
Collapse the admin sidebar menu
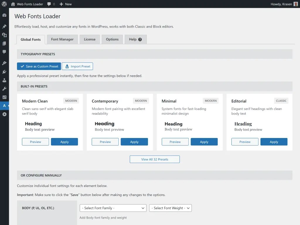(4, 114)
